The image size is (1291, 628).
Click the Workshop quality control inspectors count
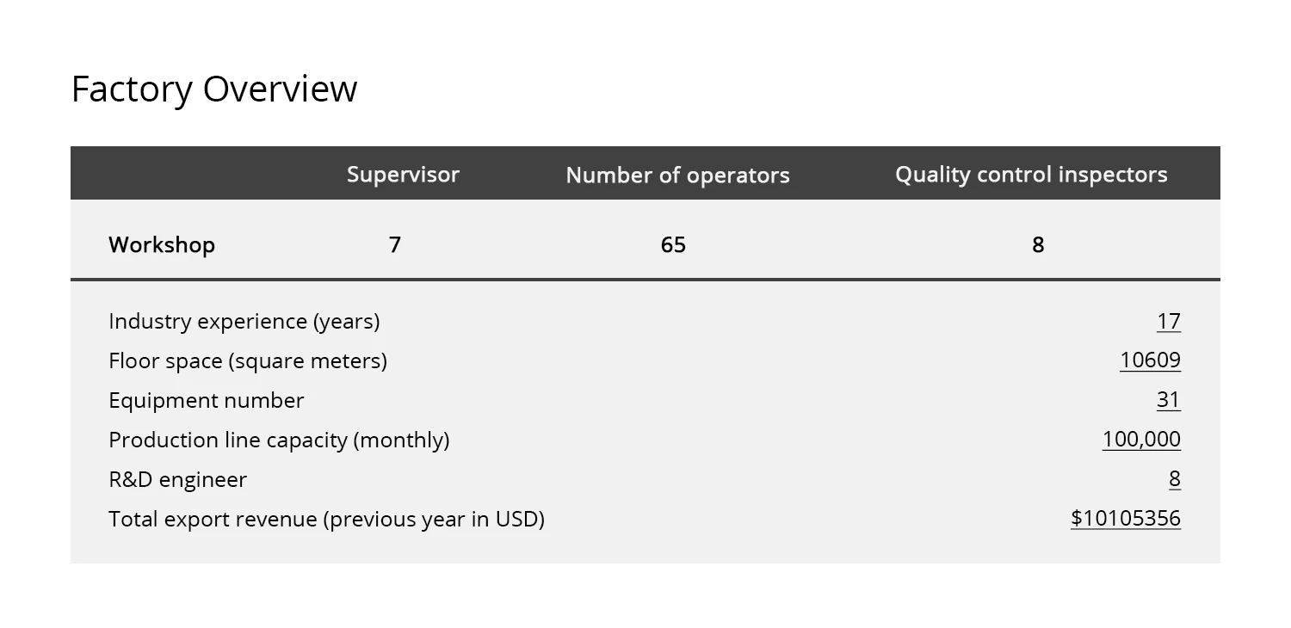(1038, 245)
